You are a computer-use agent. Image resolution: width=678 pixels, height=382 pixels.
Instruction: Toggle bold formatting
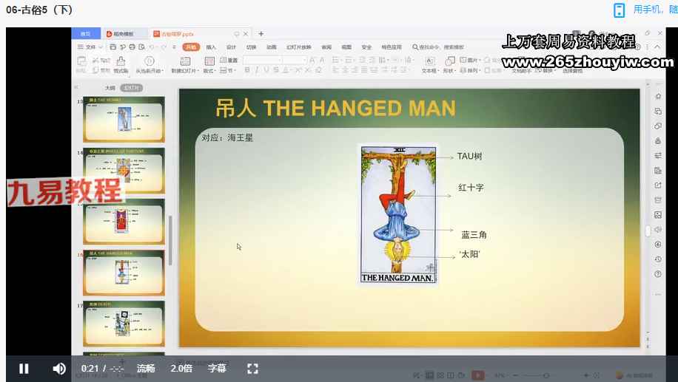click(247, 70)
